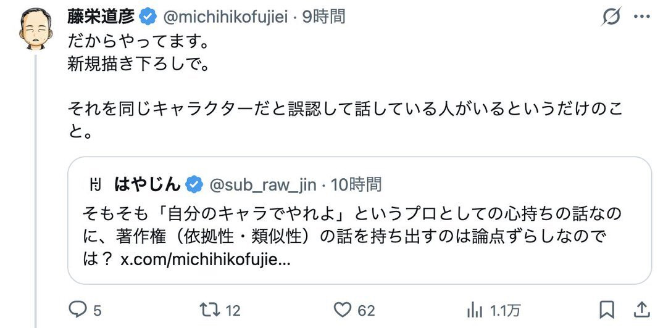Open the share tweet icon
Viewport: 663px width, 328px height.
click(641, 310)
